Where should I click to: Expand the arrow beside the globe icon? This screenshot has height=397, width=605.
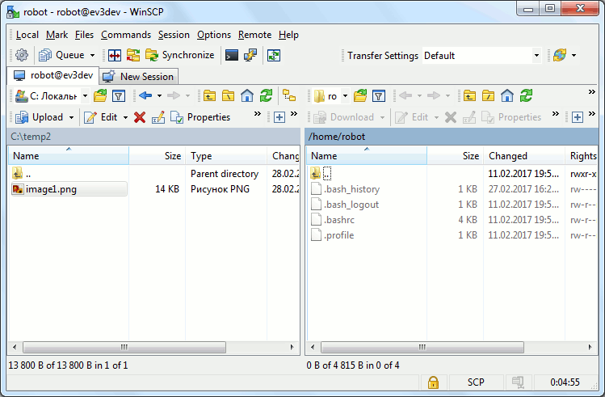(x=573, y=56)
